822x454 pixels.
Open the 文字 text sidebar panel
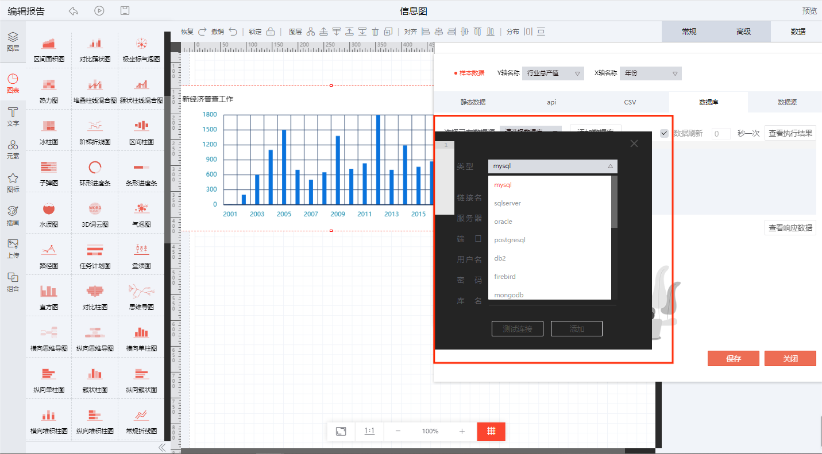pos(13,117)
